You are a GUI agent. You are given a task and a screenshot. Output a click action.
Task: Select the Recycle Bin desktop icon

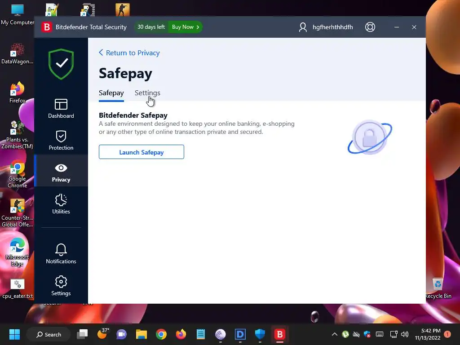tap(438, 288)
